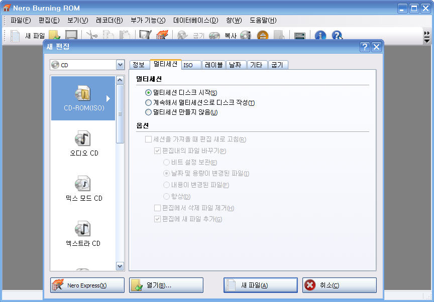Switch to the 레이블 tab
Image resolution: width=434 pixels, height=302 pixels.
coord(213,65)
